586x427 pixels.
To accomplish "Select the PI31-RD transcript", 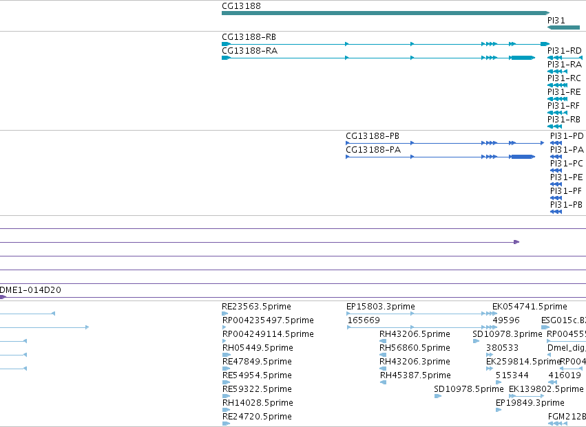I will pyautogui.click(x=565, y=58).
